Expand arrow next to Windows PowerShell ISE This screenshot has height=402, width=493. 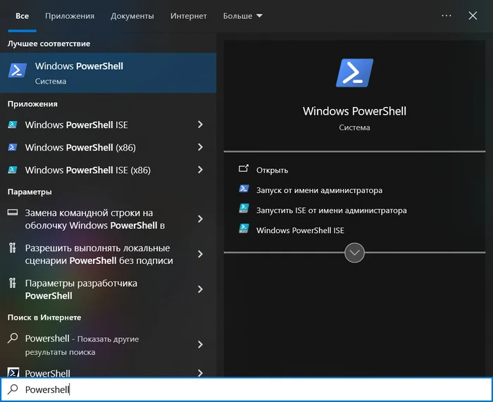200,125
